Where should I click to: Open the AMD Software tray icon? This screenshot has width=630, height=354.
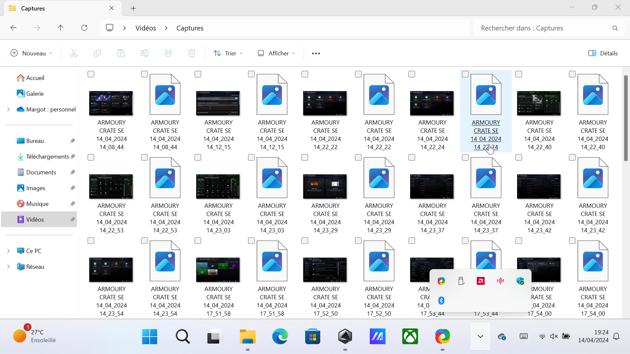pos(481,281)
